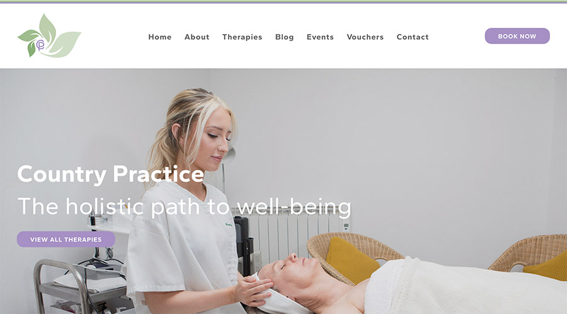Navigate to Events
Image resolution: width=567 pixels, height=314 pixels.
tap(320, 37)
